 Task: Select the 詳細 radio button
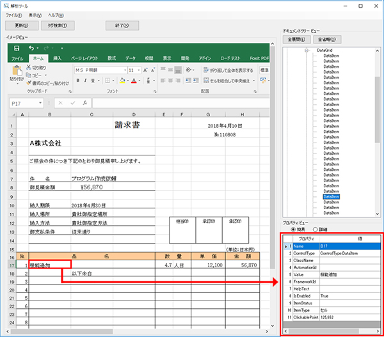pyautogui.click(x=315, y=230)
